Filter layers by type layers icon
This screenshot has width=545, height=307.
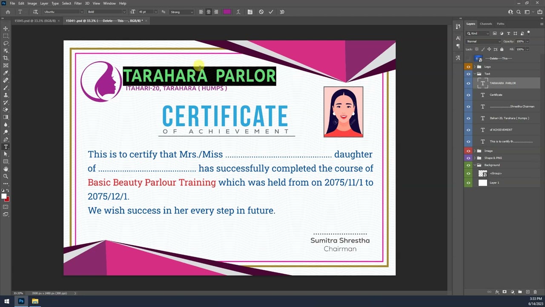point(508,33)
